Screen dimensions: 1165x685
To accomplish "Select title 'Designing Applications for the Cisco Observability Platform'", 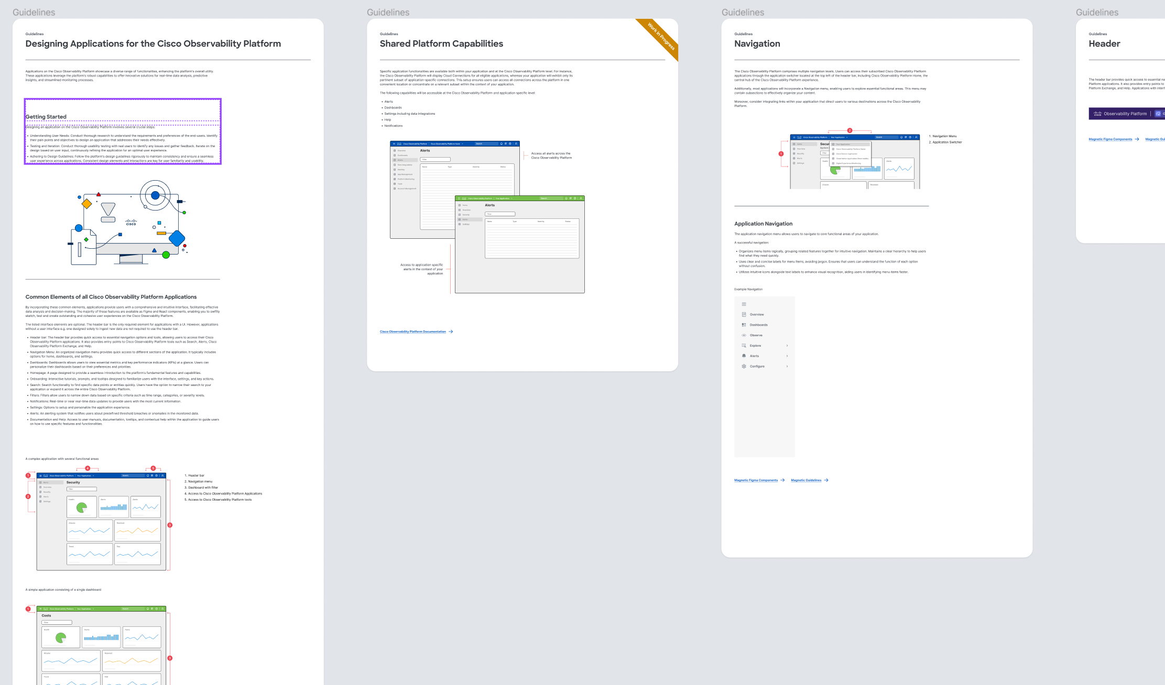I will 153,43.
